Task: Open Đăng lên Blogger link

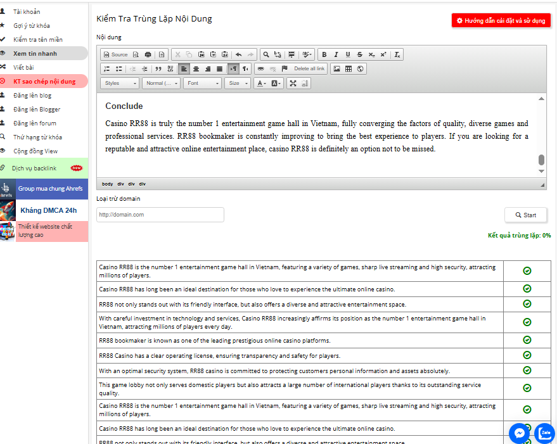Action: (37, 110)
